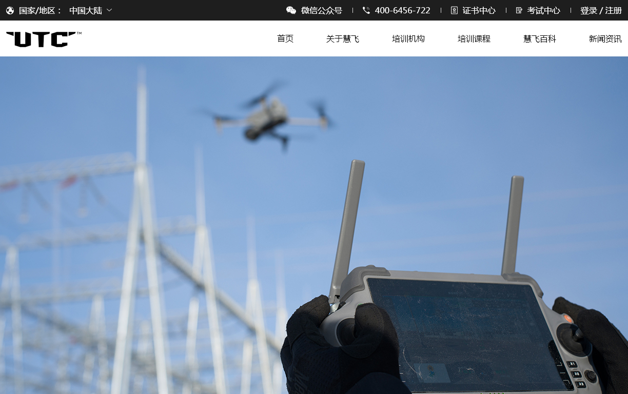Click the 登录 link
Viewport: 628px width, 394px height.
tap(588, 10)
